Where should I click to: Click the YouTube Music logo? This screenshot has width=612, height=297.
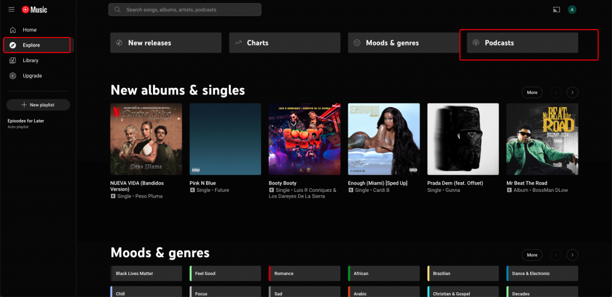point(34,10)
